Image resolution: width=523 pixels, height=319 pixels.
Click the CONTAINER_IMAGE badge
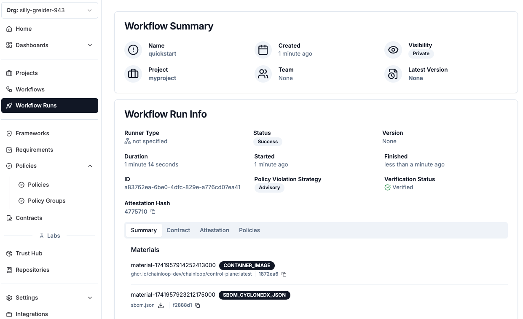point(247,265)
